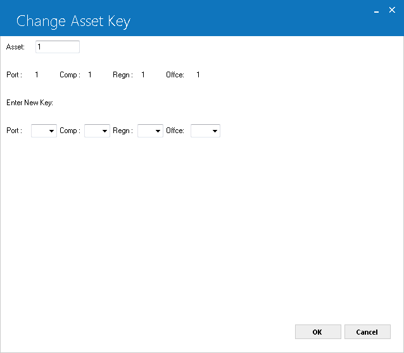Image resolution: width=404 pixels, height=353 pixels.
Task: Click the Offce label beside its dropdown
Action: pos(175,131)
